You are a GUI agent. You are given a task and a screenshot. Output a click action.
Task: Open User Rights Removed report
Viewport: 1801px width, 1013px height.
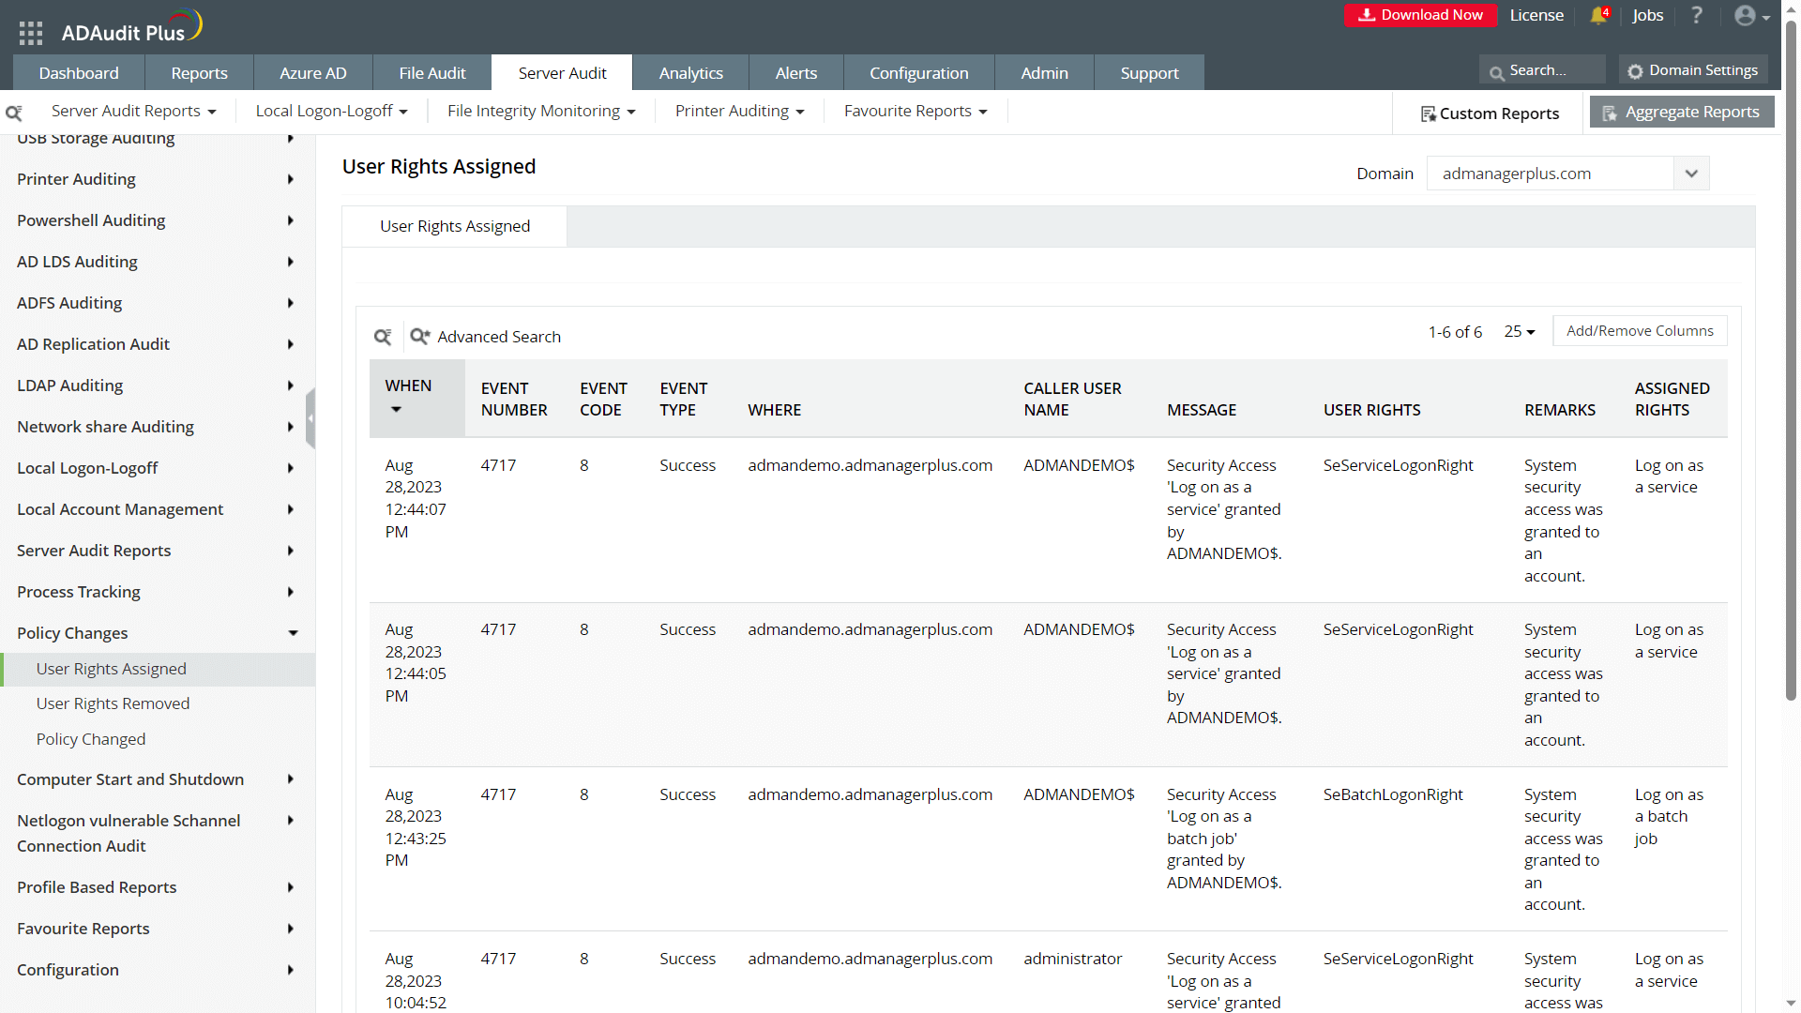[113, 703]
